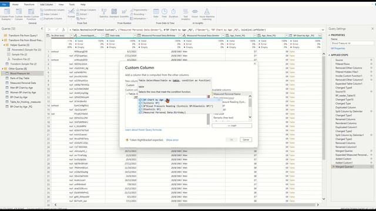This screenshot has width=376, height=211.
Task: Click the Standard operations ribbon icon
Action: [x=114, y=13]
